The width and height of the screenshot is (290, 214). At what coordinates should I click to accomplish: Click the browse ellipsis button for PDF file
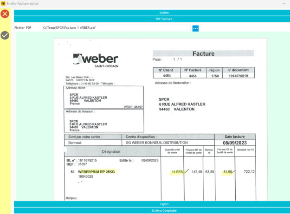pos(195,28)
